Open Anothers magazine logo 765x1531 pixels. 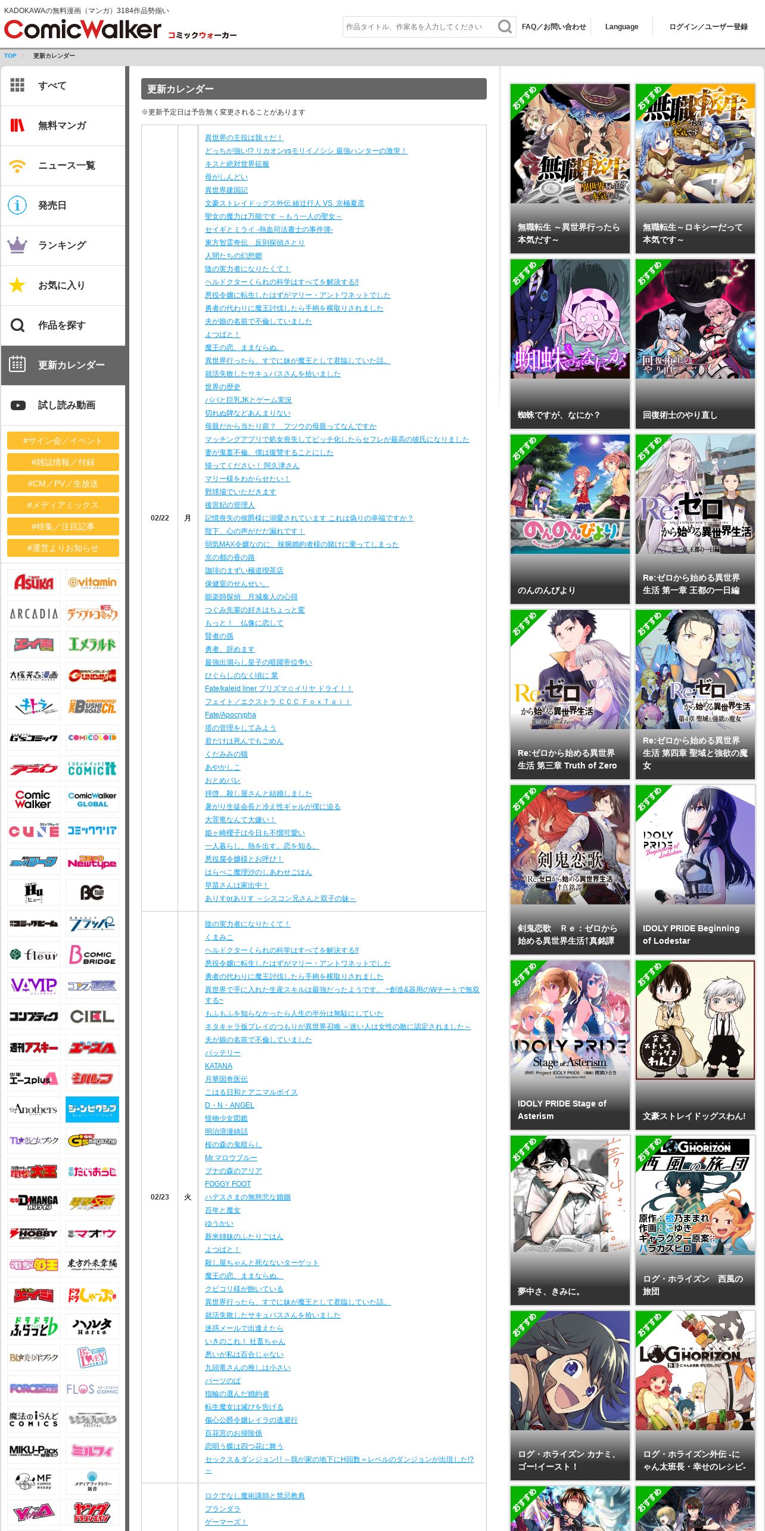[x=34, y=1109]
